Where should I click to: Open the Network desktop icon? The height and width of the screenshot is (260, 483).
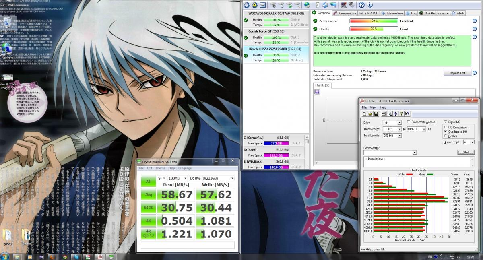tap(7, 52)
